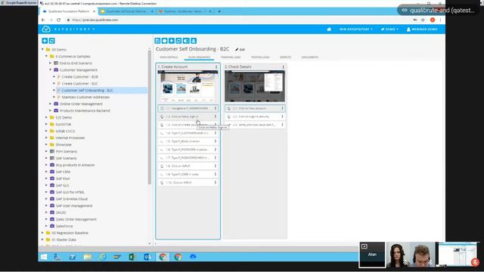Select SAP S/4HANA Cloud project

tap(72, 199)
